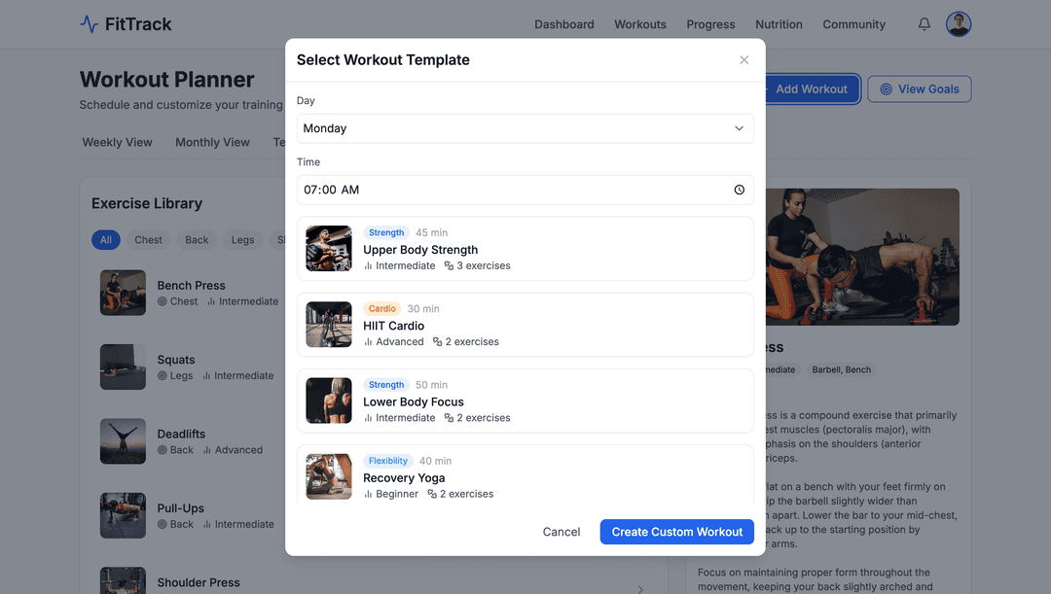Screen dimensions: 1051x594
Task: Select the Upper Body Strength template
Action: (x=525, y=249)
